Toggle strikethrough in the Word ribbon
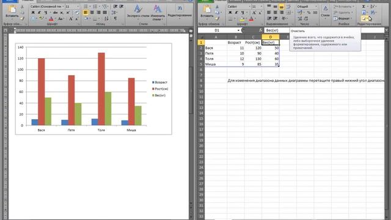Screen dimensions: 391x220 tap(55, 12)
